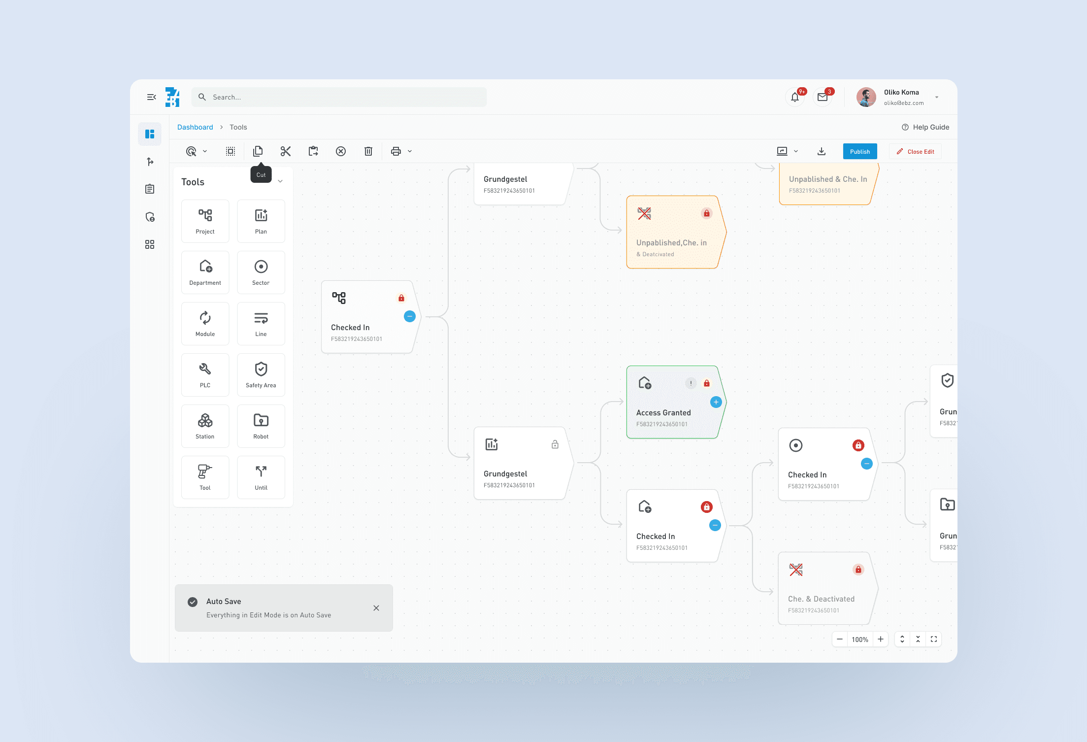Open the pointer tool dropdown

(x=205, y=151)
